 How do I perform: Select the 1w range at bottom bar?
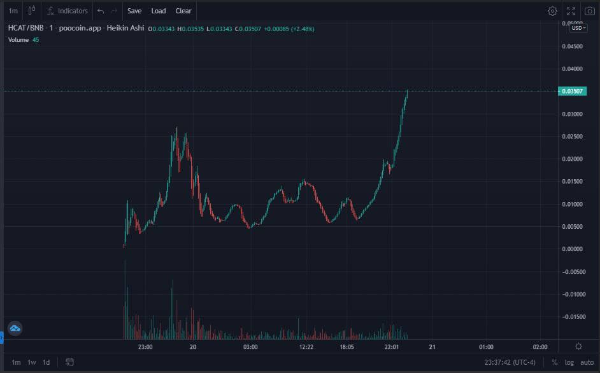(x=32, y=362)
